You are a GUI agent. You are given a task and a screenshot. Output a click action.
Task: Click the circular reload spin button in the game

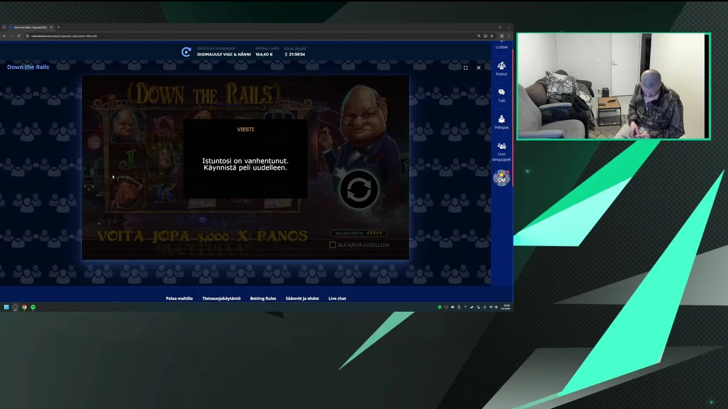coord(359,190)
